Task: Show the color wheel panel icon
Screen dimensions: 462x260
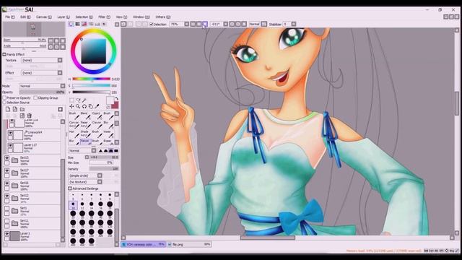Action: point(71,24)
